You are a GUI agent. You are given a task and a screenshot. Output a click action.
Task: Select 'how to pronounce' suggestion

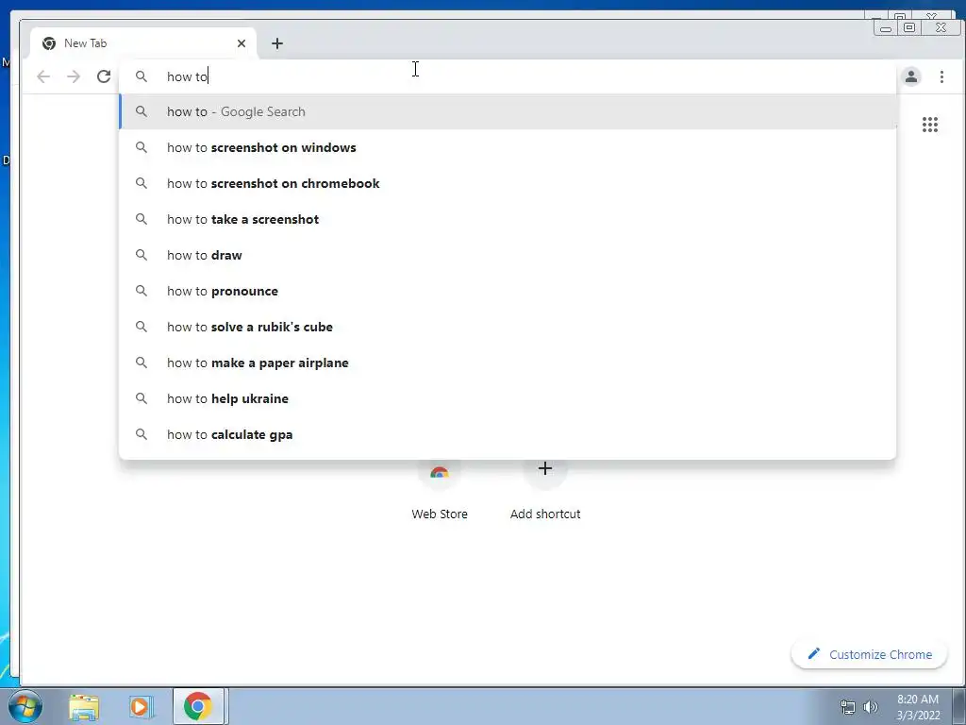coord(508,291)
